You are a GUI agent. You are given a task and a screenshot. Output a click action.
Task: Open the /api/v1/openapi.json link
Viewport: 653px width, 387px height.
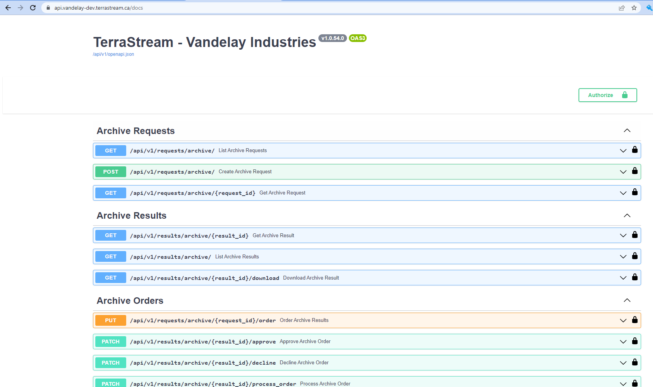(113, 54)
